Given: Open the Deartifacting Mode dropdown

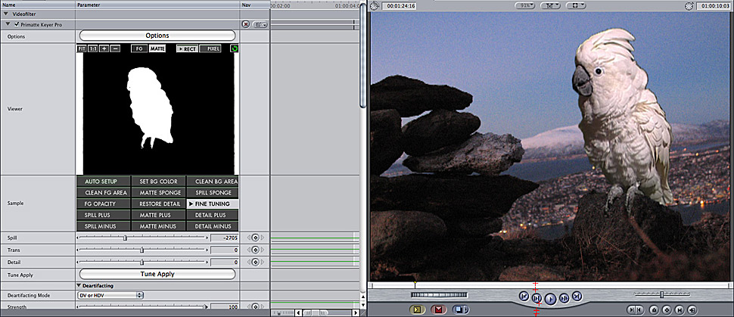Looking at the screenshot, I should [x=110, y=295].
